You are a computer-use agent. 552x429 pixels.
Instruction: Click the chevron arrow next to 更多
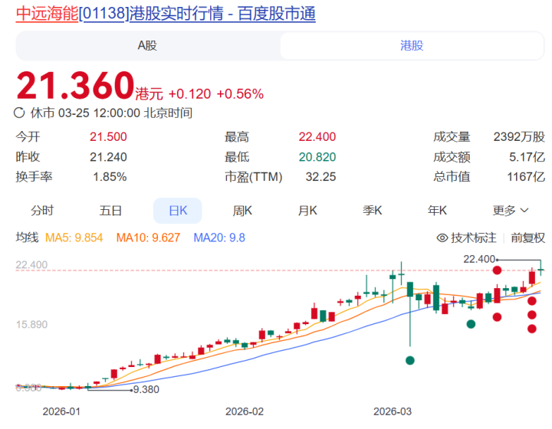click(524, 211)
